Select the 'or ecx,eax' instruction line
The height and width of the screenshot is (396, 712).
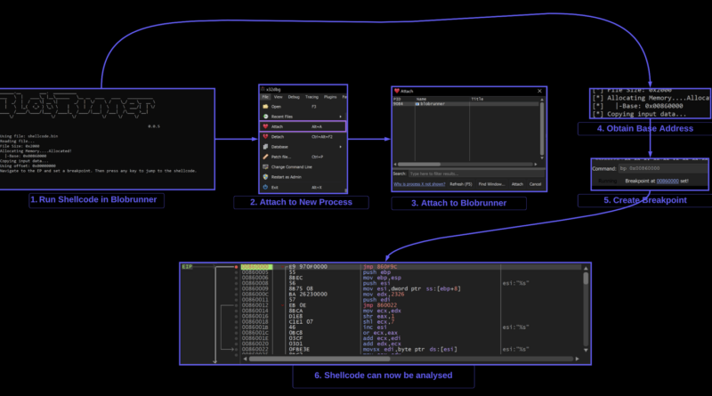pos(380,333)
